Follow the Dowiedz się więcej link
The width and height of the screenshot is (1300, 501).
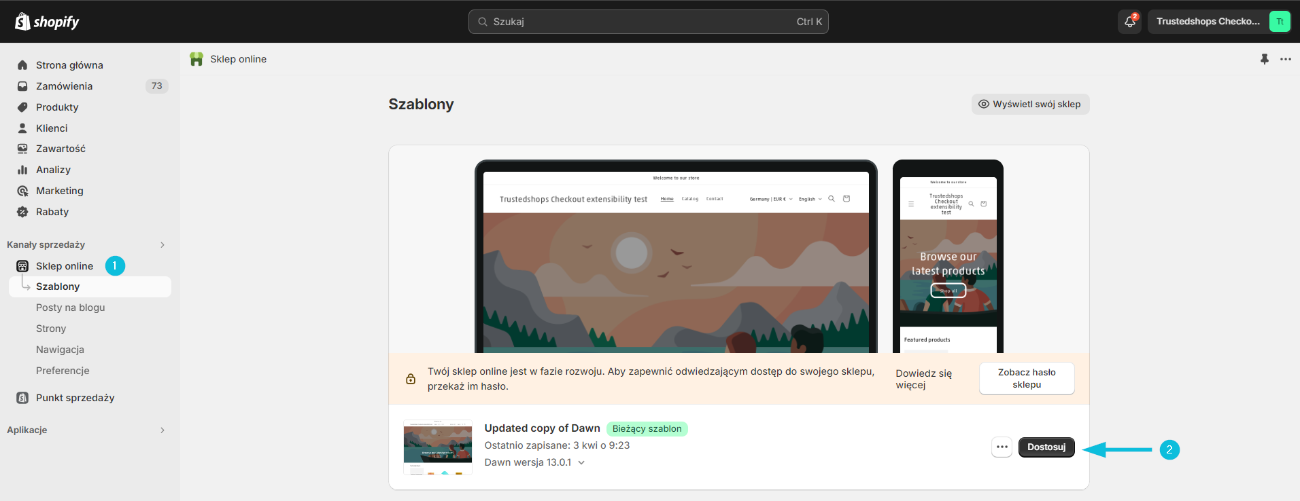point(923,379)
